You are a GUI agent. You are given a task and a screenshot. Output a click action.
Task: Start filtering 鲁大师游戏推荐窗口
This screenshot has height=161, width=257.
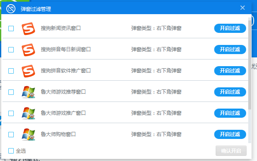point(230,92)
